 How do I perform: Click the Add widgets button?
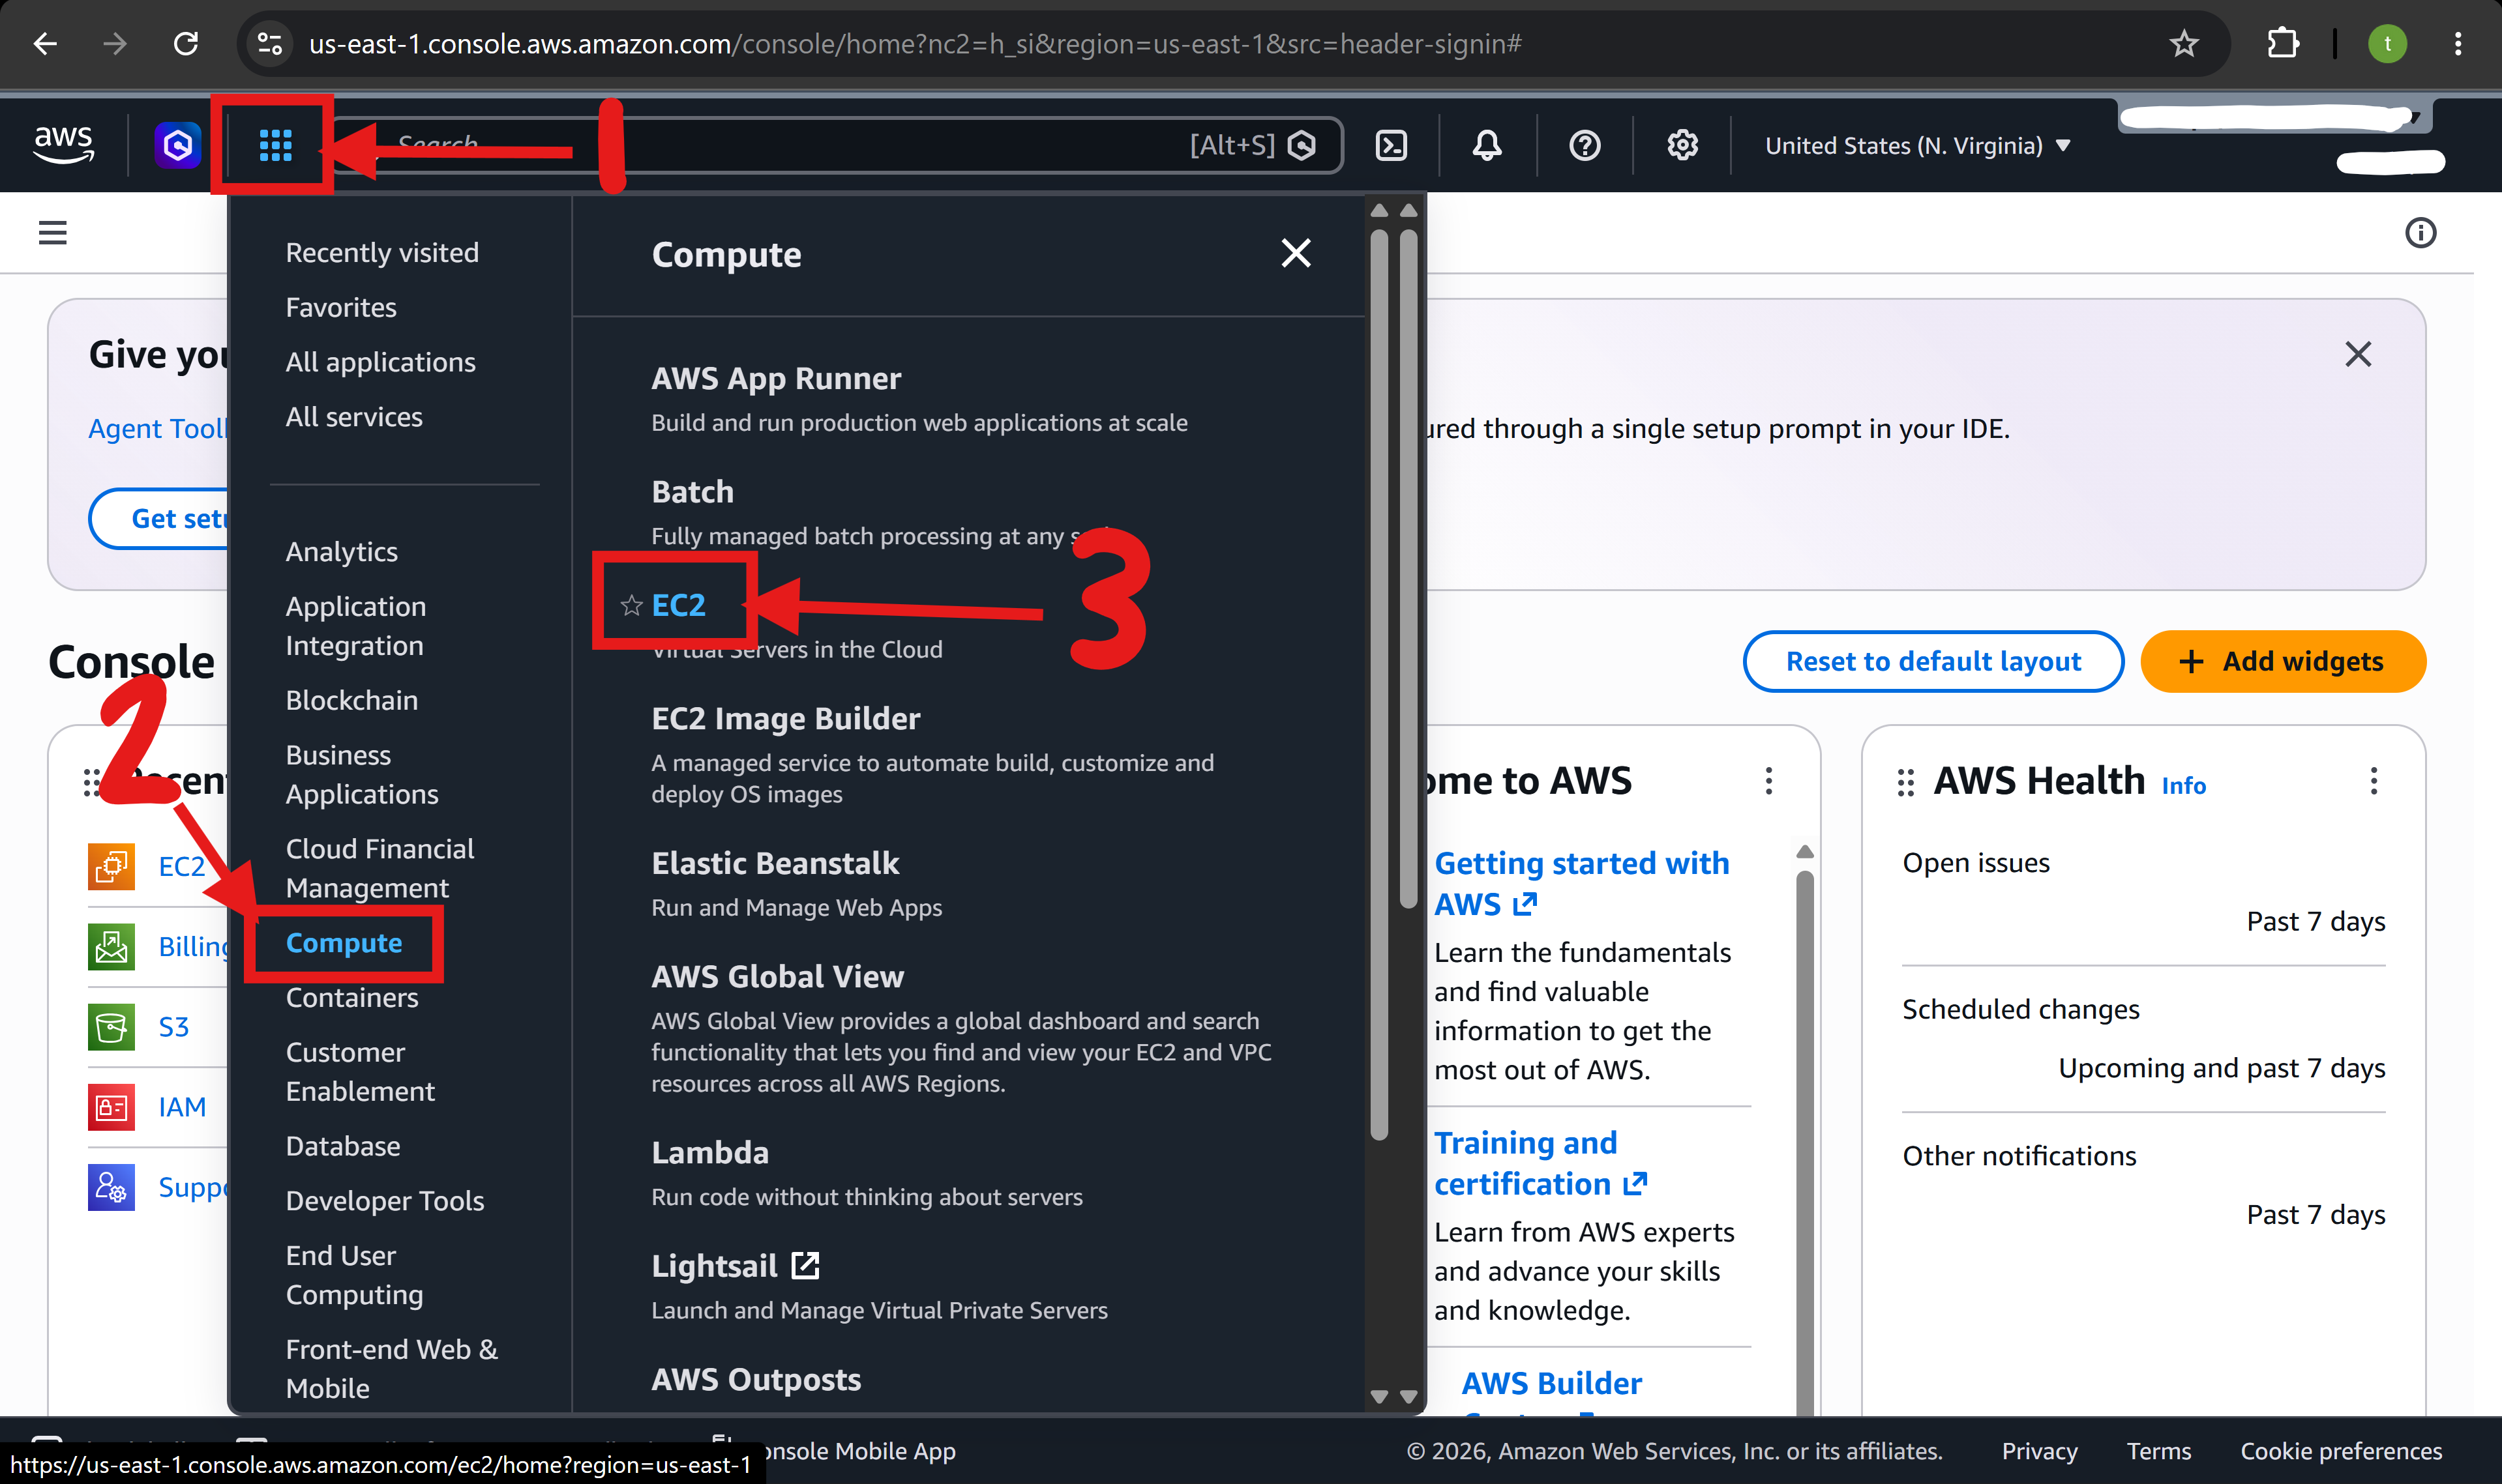2283,661
